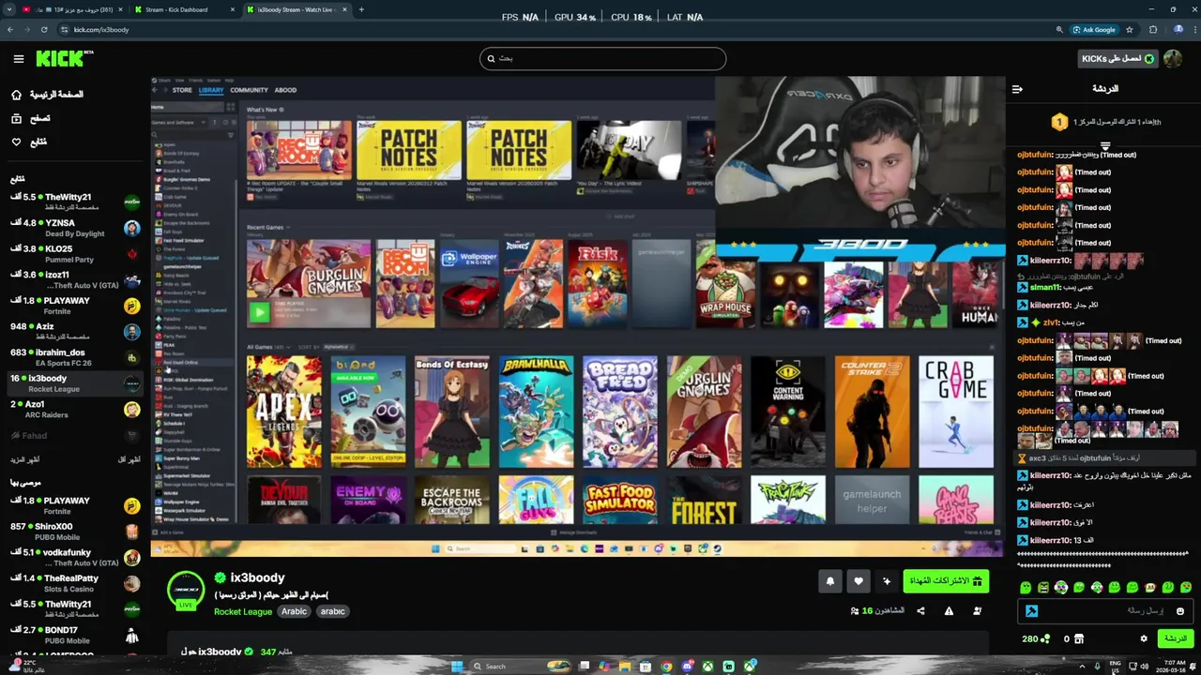Viewport: 1201px width, 675px height.
Task: Collapse the chat panel with arrow icon
Action: click(x=1017, y=89)
